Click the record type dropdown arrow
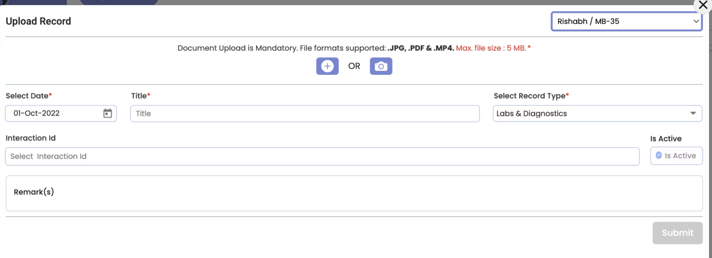 coord(693,113)
